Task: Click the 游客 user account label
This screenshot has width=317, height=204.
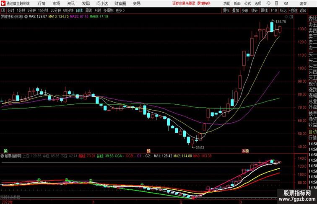Action: click(x=303, y=3)
